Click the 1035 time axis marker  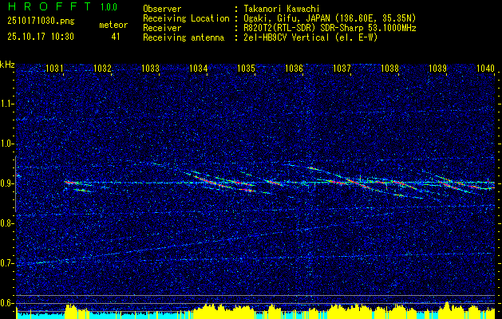pyautogui.click(x=246, y=68)
